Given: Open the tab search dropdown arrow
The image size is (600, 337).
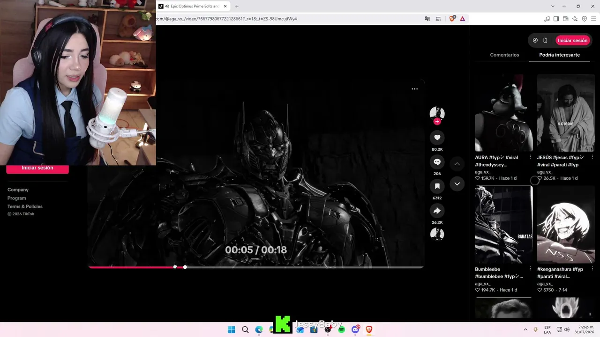Looking at the screenshot, I should pos(553,6).
